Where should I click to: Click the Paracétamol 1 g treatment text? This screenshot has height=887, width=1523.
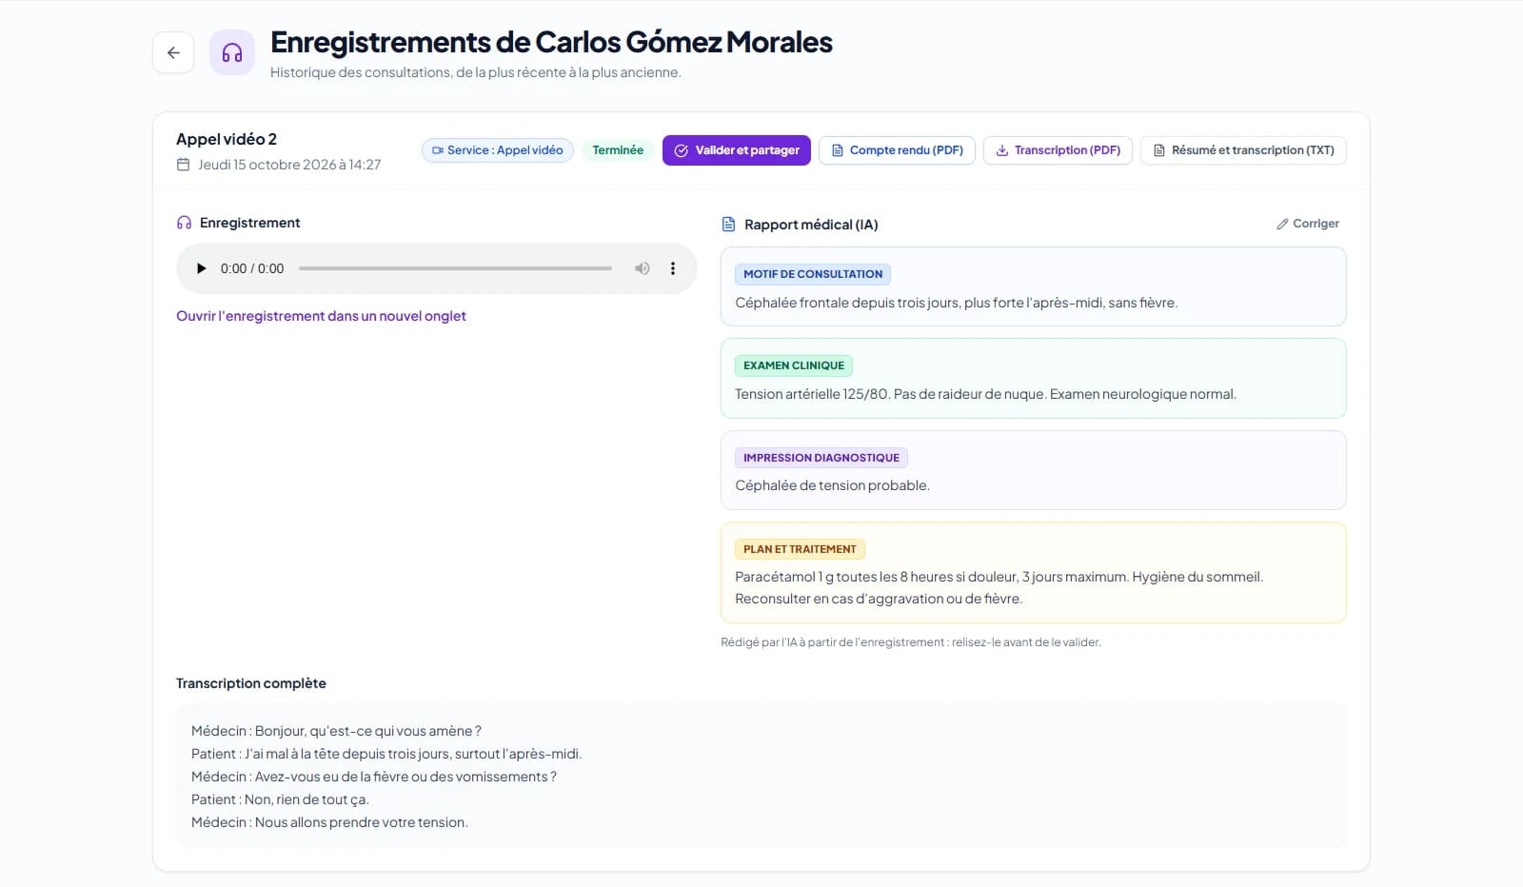pyautogui.click(x=999, y=587)
